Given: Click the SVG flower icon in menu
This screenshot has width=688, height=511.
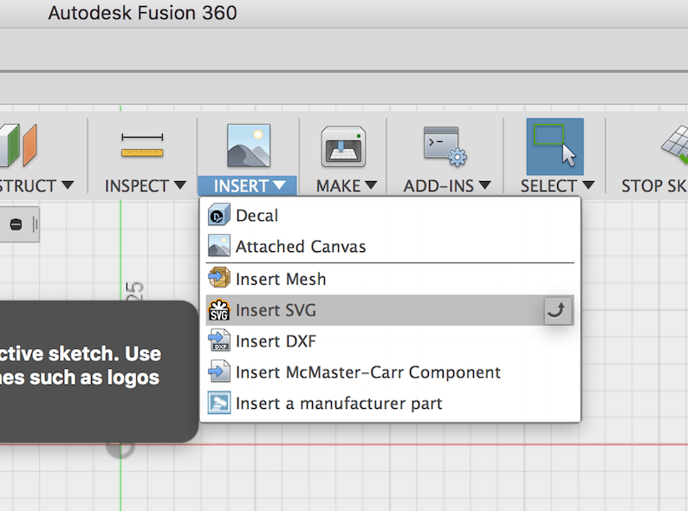Looking at the screenshot, I should click(x=219, y=310).
